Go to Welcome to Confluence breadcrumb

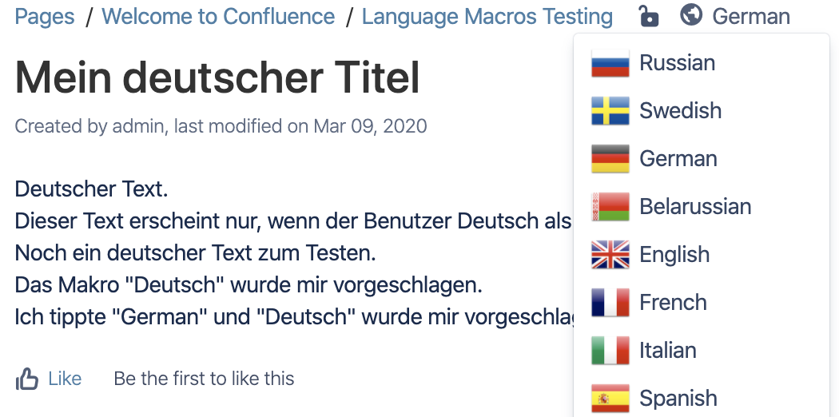(x=218, y=17)
